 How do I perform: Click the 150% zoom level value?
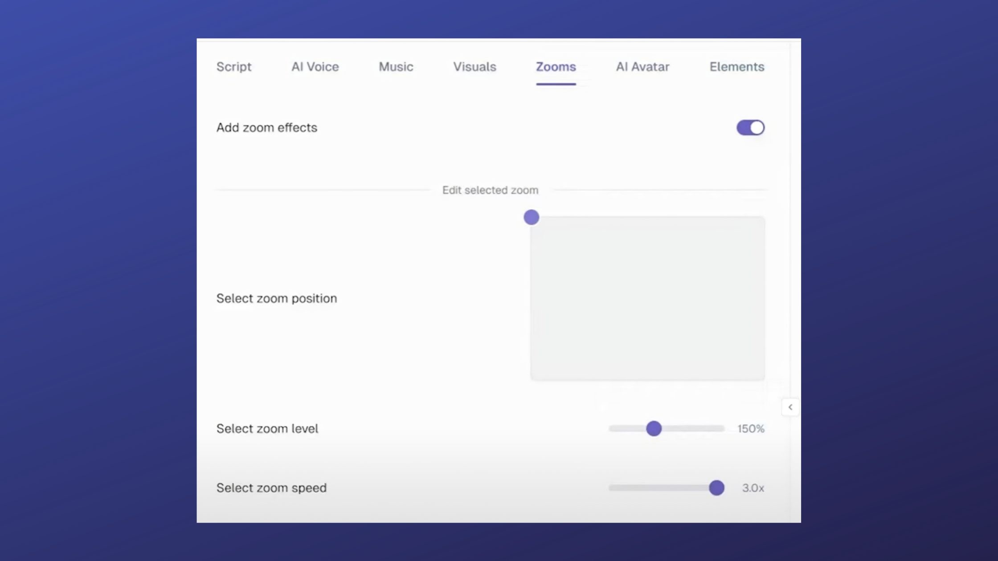click(x=751, y=429)
